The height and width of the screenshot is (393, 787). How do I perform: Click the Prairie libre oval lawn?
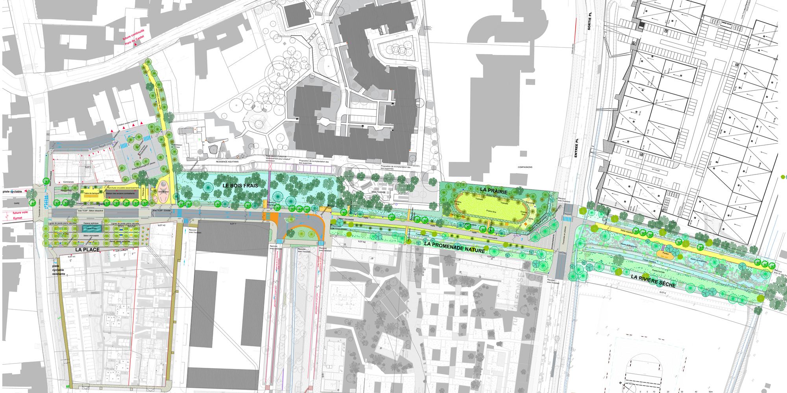[491, 208]
